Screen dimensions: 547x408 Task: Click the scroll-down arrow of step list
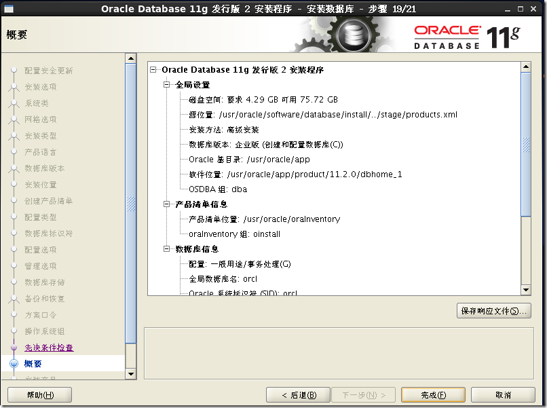(131, 374)
